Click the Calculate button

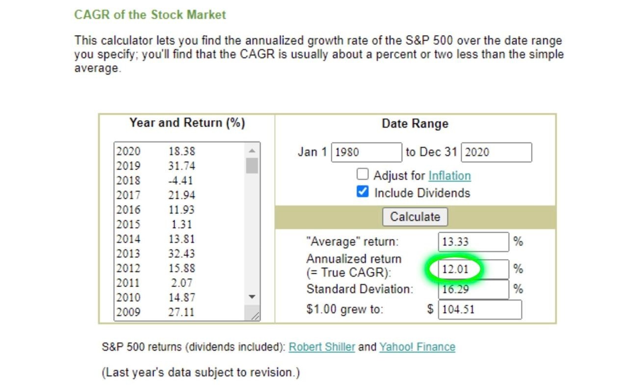[415, 217]
